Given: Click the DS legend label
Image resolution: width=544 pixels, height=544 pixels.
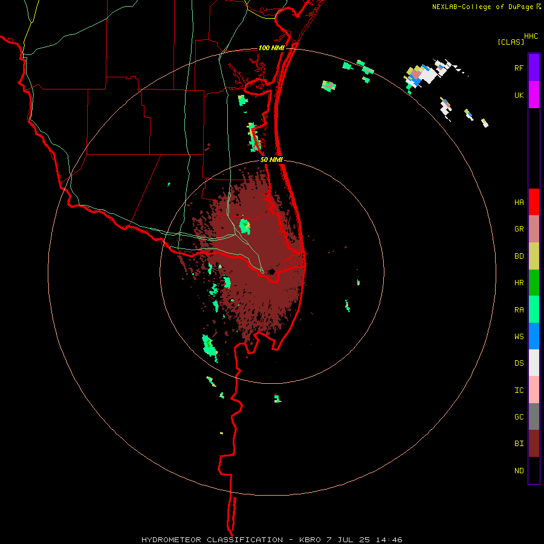Looking at the screenshot, I should tap(519, 363).
